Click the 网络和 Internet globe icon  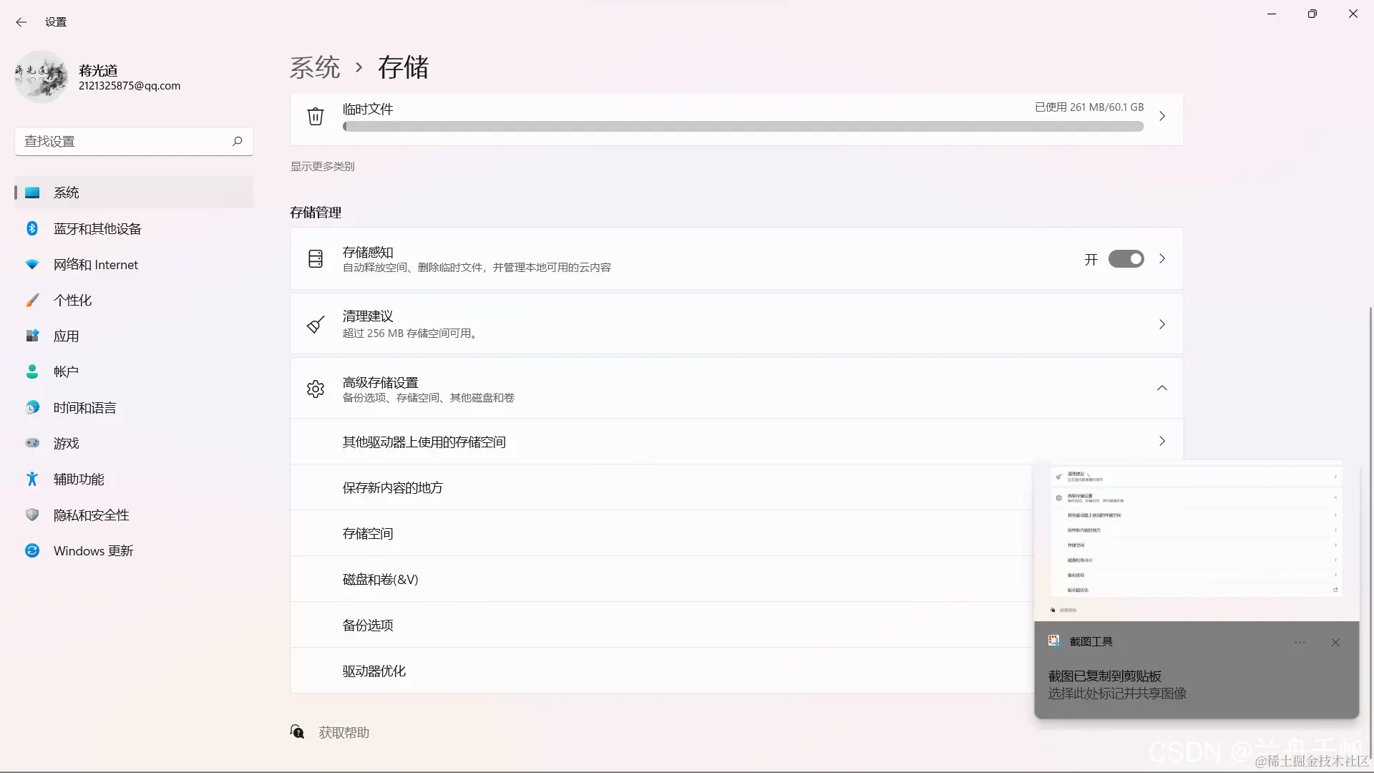(31, 264)
